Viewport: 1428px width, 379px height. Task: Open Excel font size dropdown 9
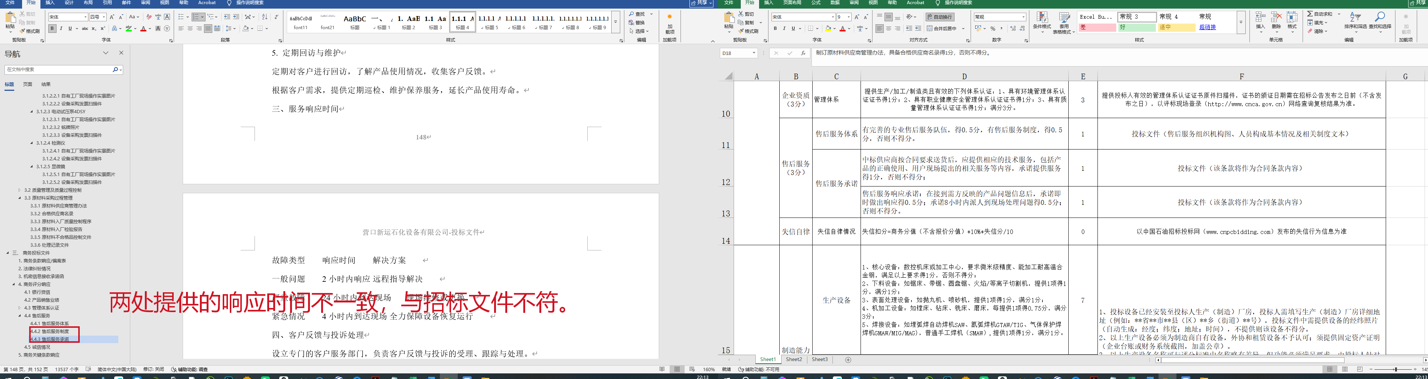click(849, 17)
